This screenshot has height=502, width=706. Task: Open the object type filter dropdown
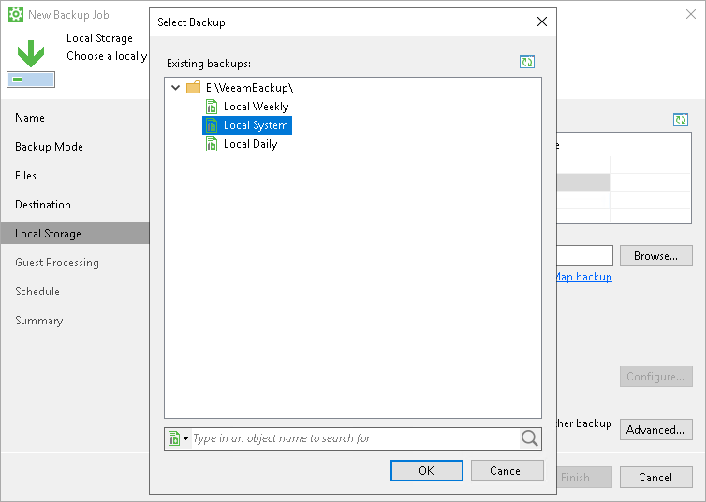tap(178, 438)
